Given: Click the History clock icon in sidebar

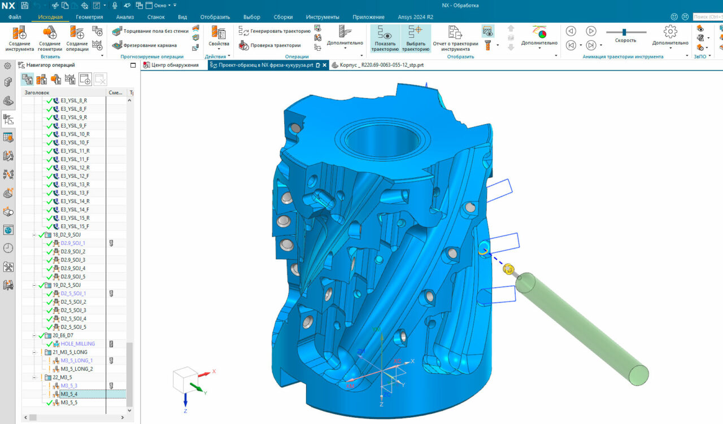Looking at the screenshot, I should point(8,248).
